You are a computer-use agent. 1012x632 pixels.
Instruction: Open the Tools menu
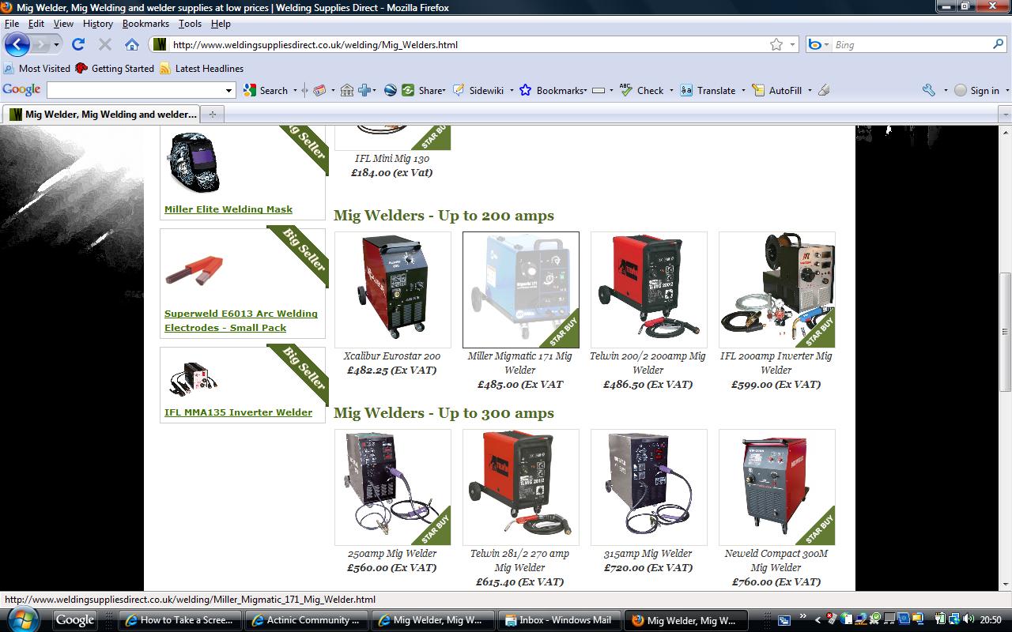pyautogui.click(x=190, y=24)
